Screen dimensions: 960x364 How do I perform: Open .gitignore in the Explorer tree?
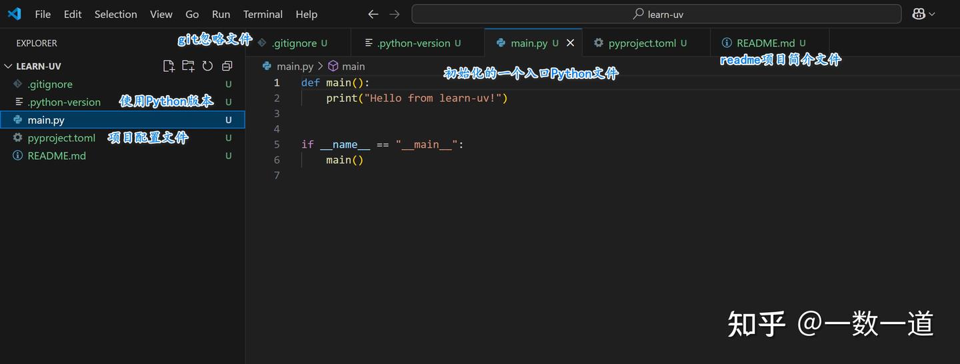[x=123, y=85]
